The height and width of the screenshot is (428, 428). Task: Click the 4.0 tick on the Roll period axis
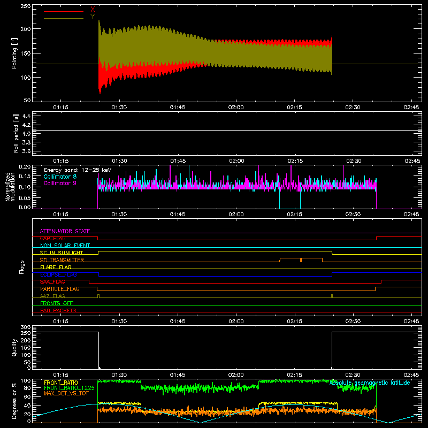26,134
